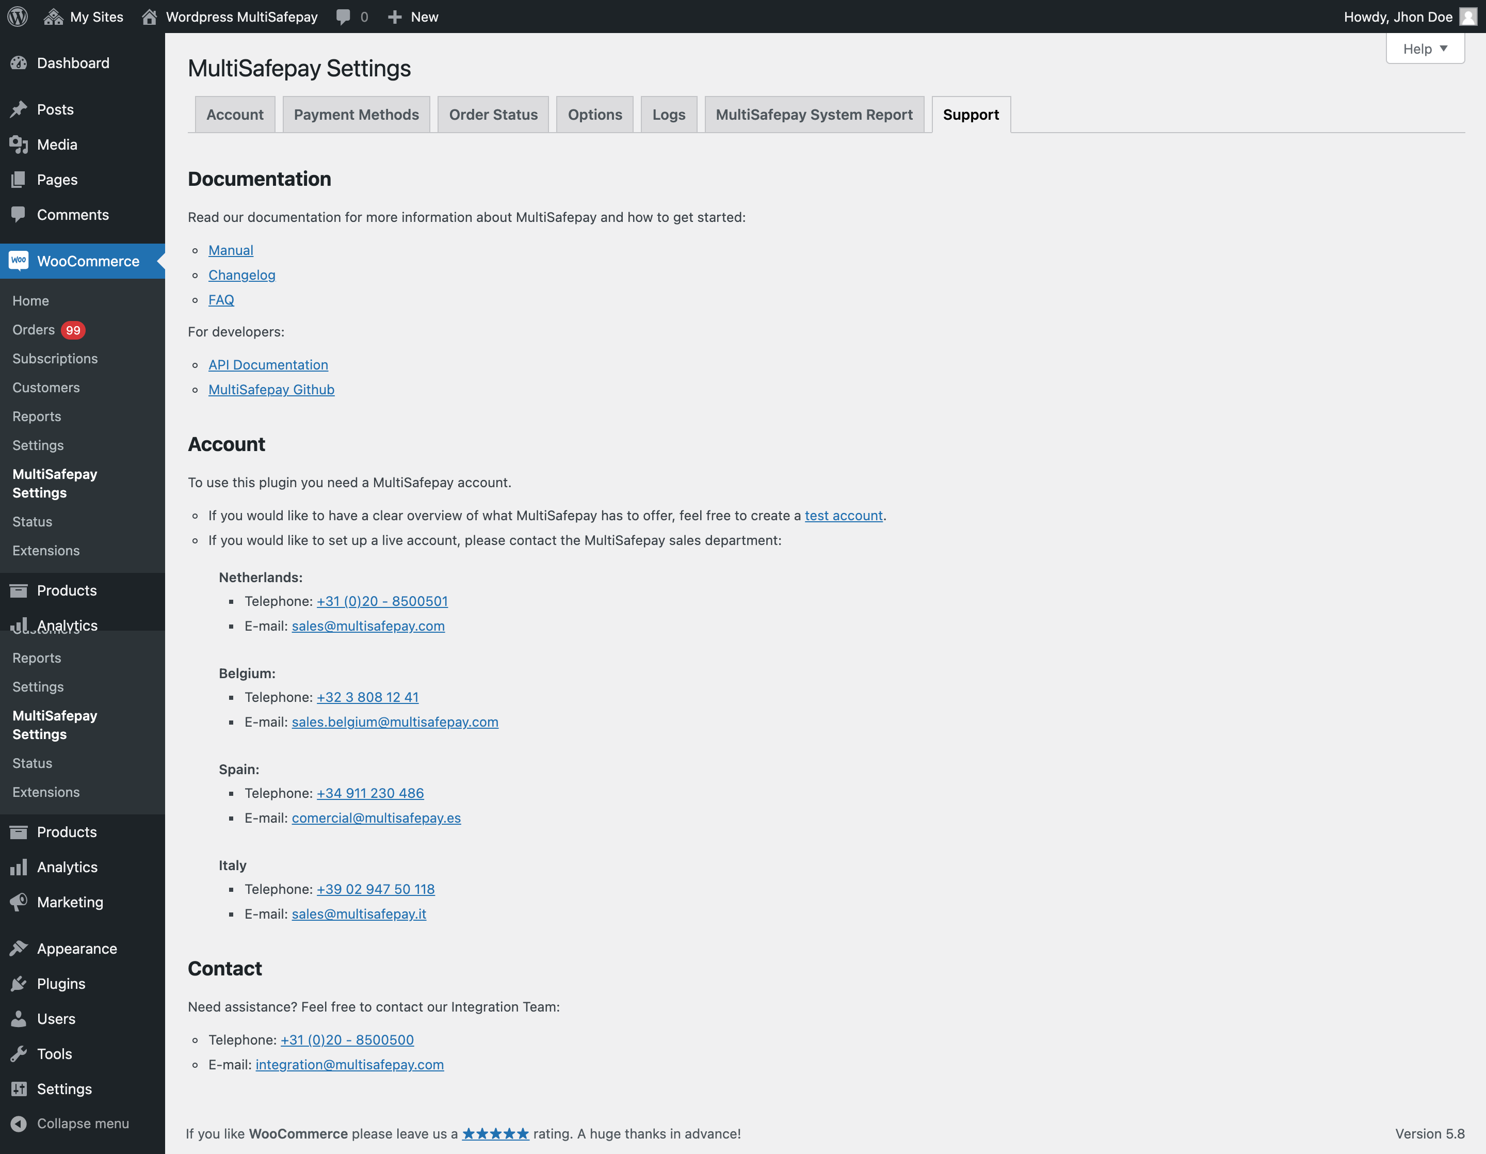Open Tools via the wrench icon
1486x1154 pixels.
coord(19,1054)
